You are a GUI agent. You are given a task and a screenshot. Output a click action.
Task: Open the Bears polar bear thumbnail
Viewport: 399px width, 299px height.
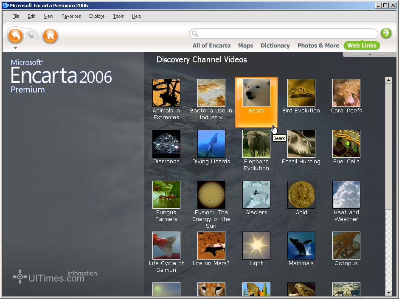pos(256,93)
